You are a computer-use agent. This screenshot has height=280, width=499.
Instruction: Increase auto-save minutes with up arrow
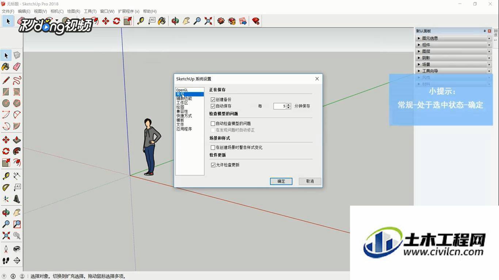(x=289, y=105)
